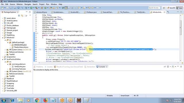
Task: Open dropdown arrow next to Debug icon
Action: point(28,8)
